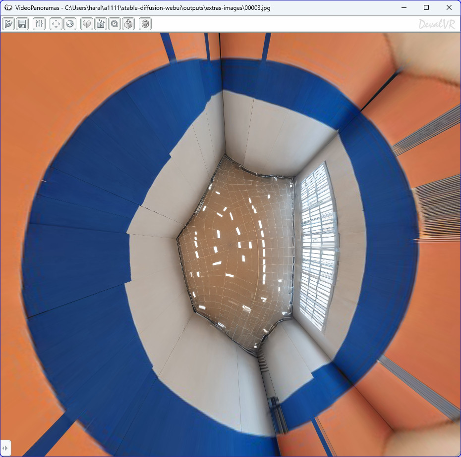Select the four-arrow navigation icon
This screenshot has height=457, width=461.
point(56,24)
